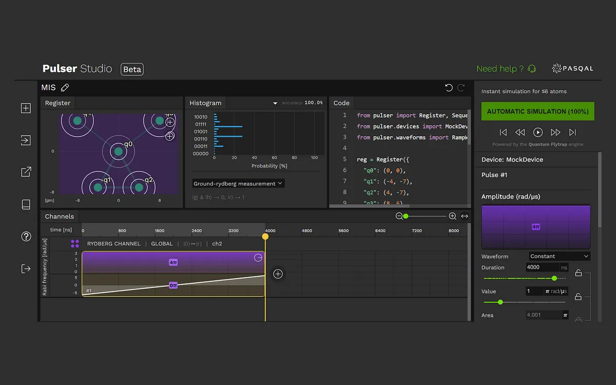The image size is (616, 385).
Task: Click the undo arrow icon
Action: coord(449,88)
